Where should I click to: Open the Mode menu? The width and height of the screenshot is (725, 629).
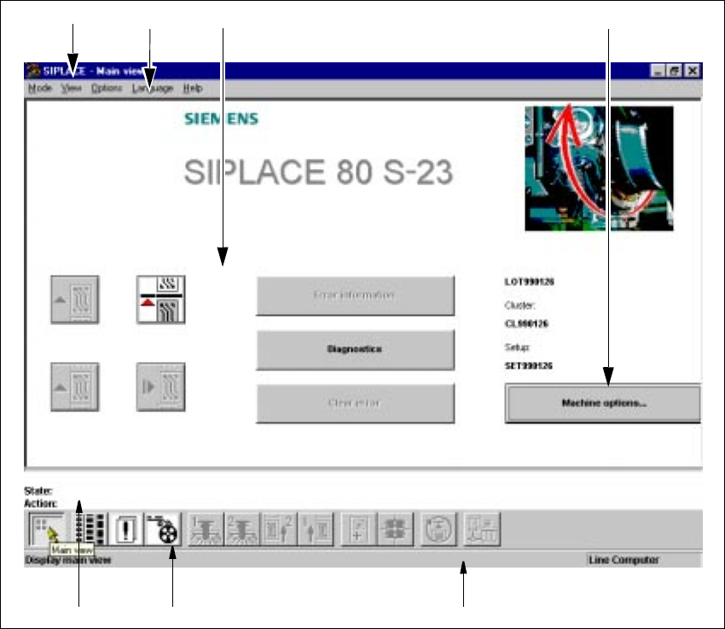coord(40,88)
